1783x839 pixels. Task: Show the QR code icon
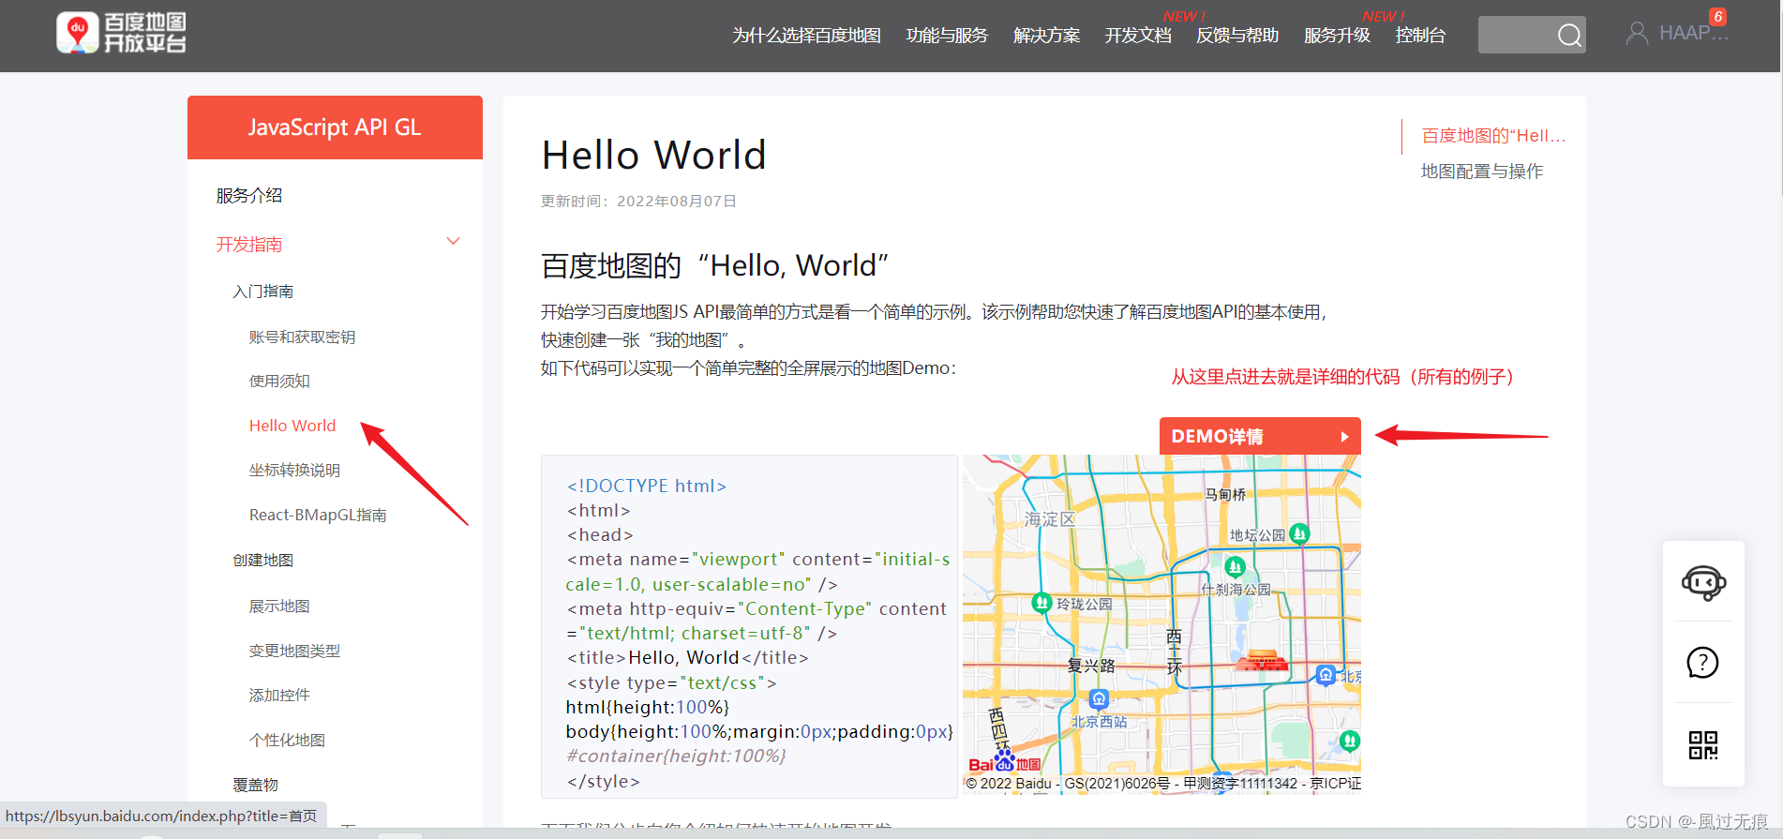point(1703,745)
